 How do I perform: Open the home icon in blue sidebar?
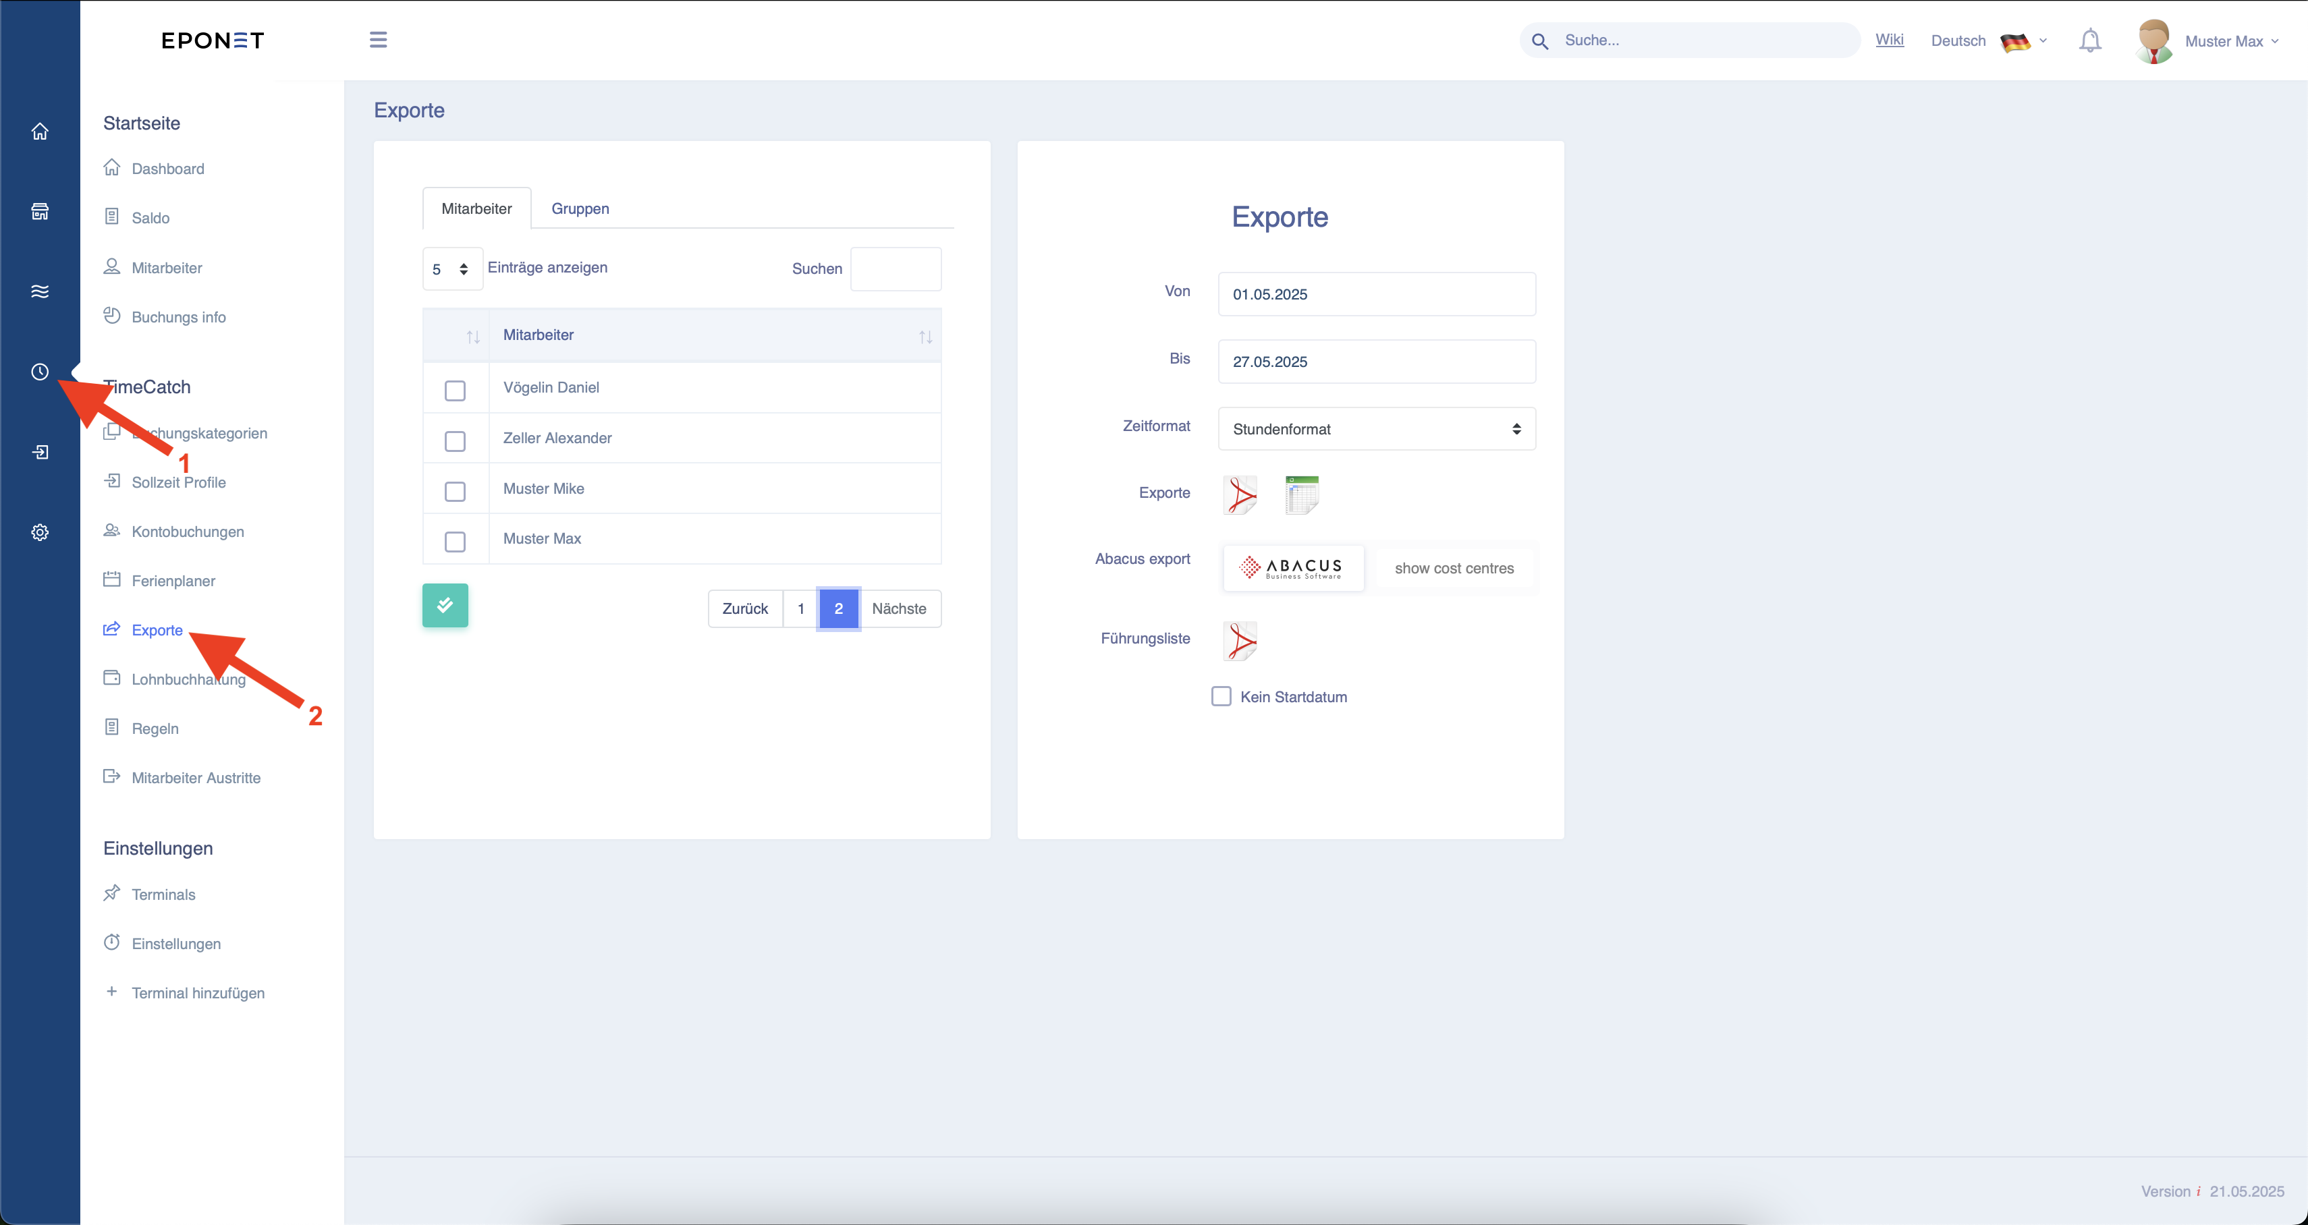(x=39, y=132)
